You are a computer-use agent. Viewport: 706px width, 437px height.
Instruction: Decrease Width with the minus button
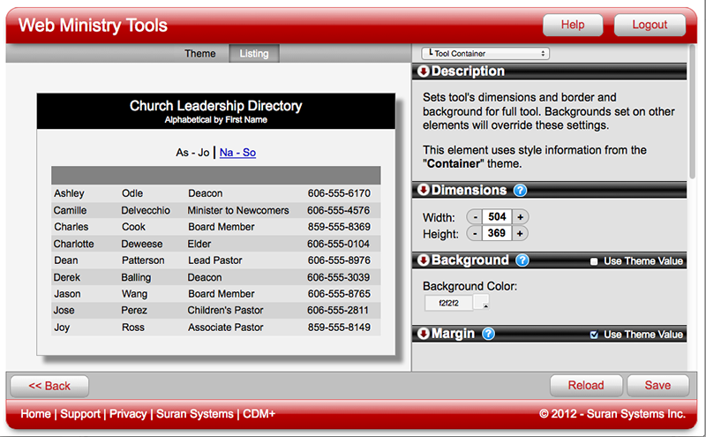476,217
